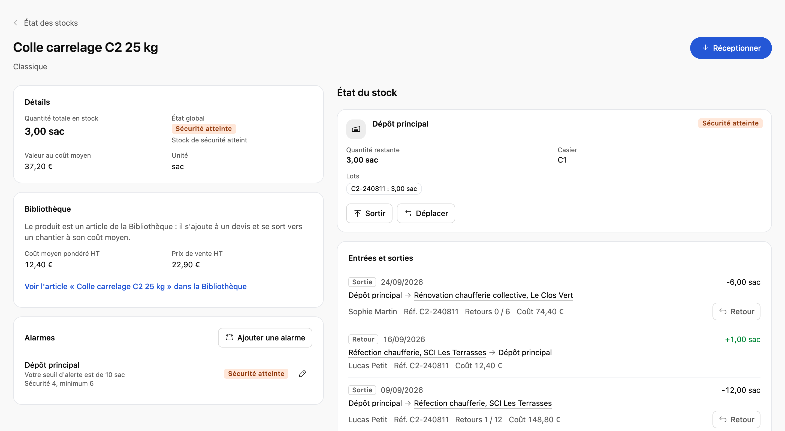Click the text Coût 148,80 €
This screenshot has width=785, height=431.
(x=534, y=420)
